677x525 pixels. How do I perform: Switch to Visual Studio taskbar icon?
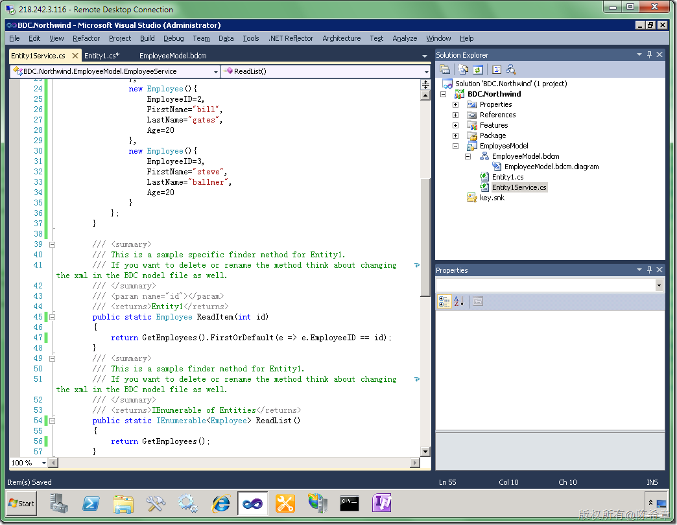253,504
